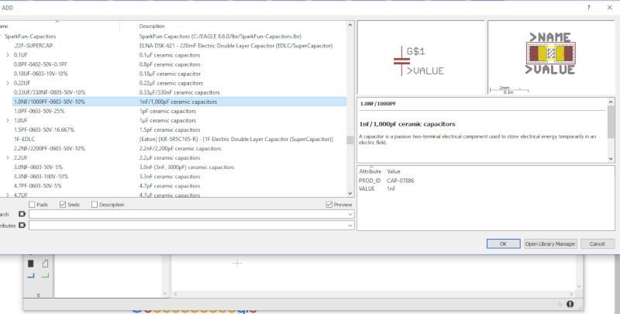The width and height of the screenshot is (620, 314).
Task: Enable the Pads checkbox
Action: pyautogui.click(x=32, y=205)
